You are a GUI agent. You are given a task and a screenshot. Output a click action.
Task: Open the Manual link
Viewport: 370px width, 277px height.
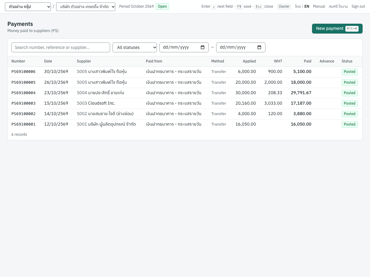coord(319,6)
